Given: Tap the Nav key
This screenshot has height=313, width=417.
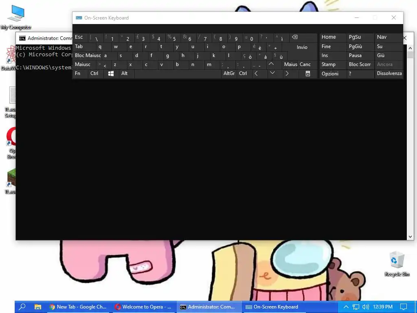Looking at the screenshot, I should point(389,37).
